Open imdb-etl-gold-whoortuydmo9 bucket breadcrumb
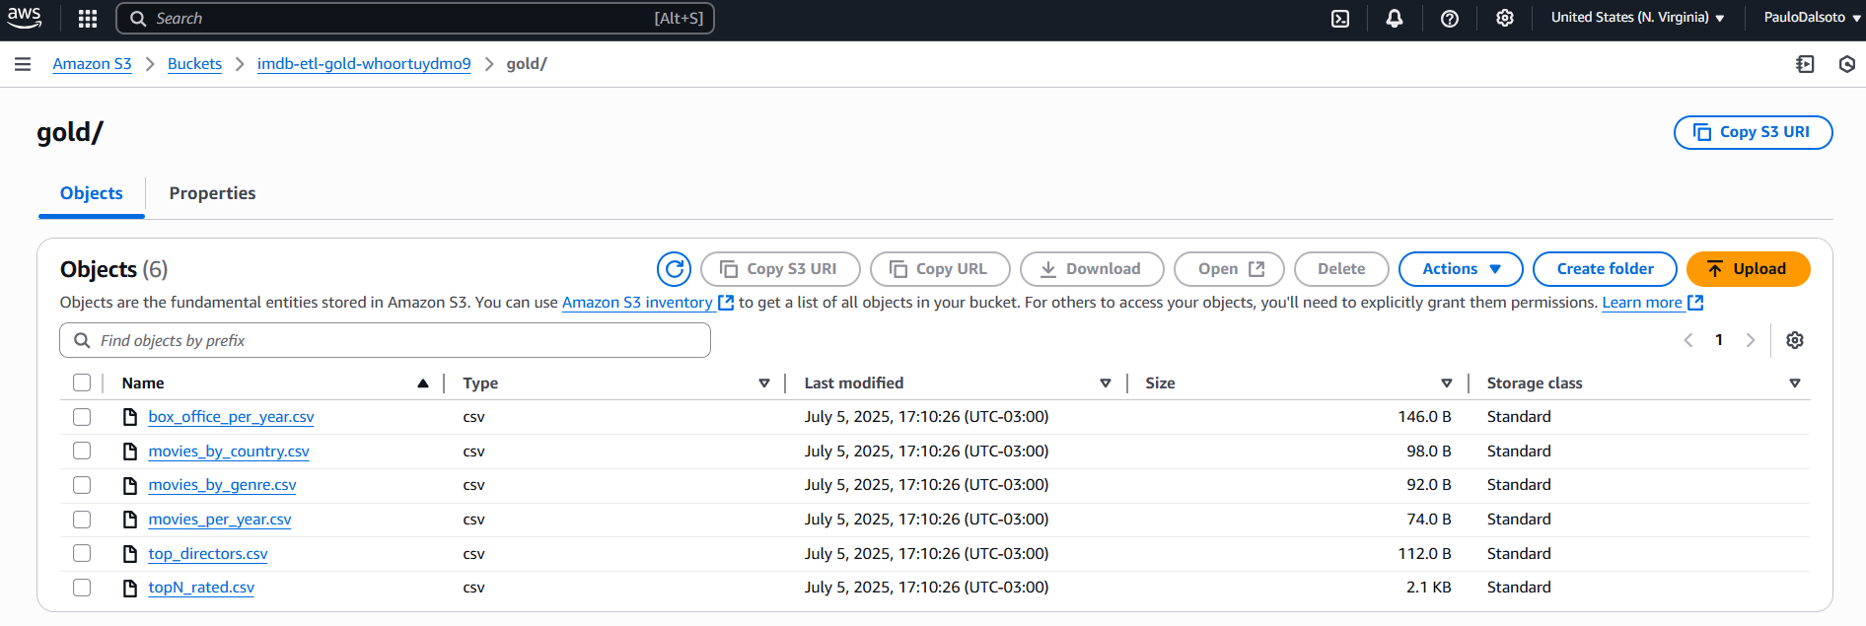1866x626 pixels. coord(364,64)
